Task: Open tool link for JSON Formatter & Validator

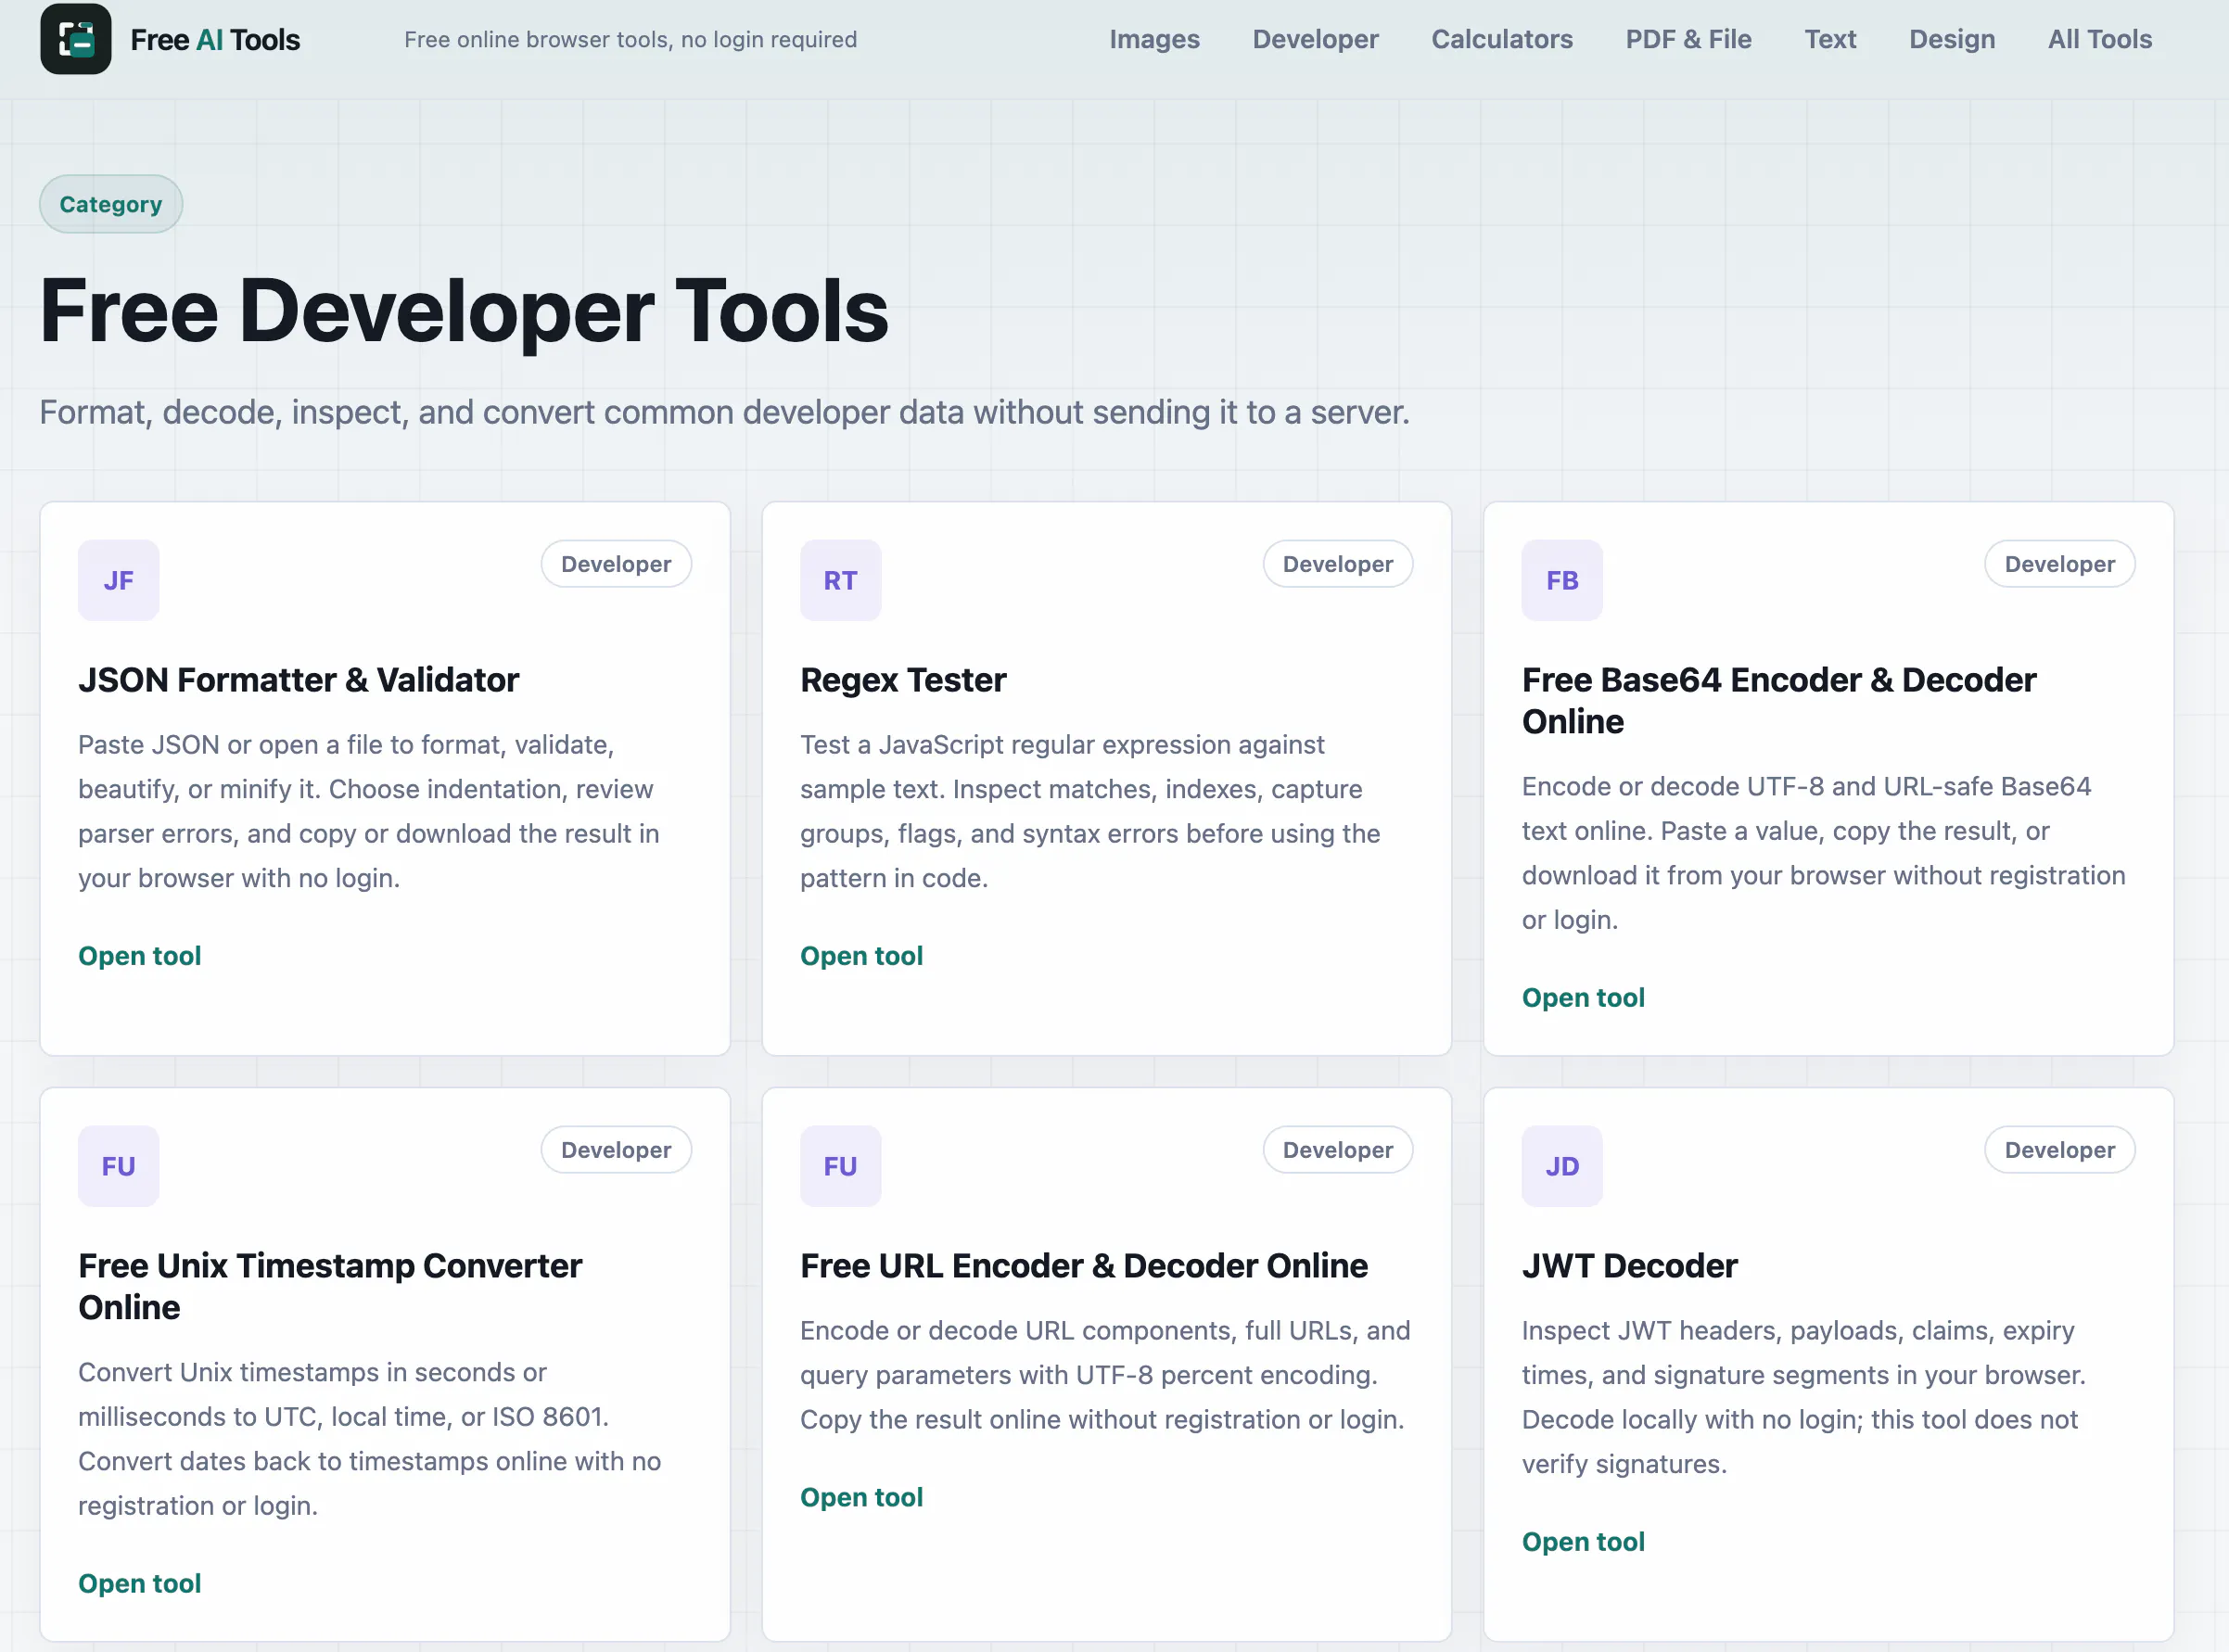Action: coord(140,956)
